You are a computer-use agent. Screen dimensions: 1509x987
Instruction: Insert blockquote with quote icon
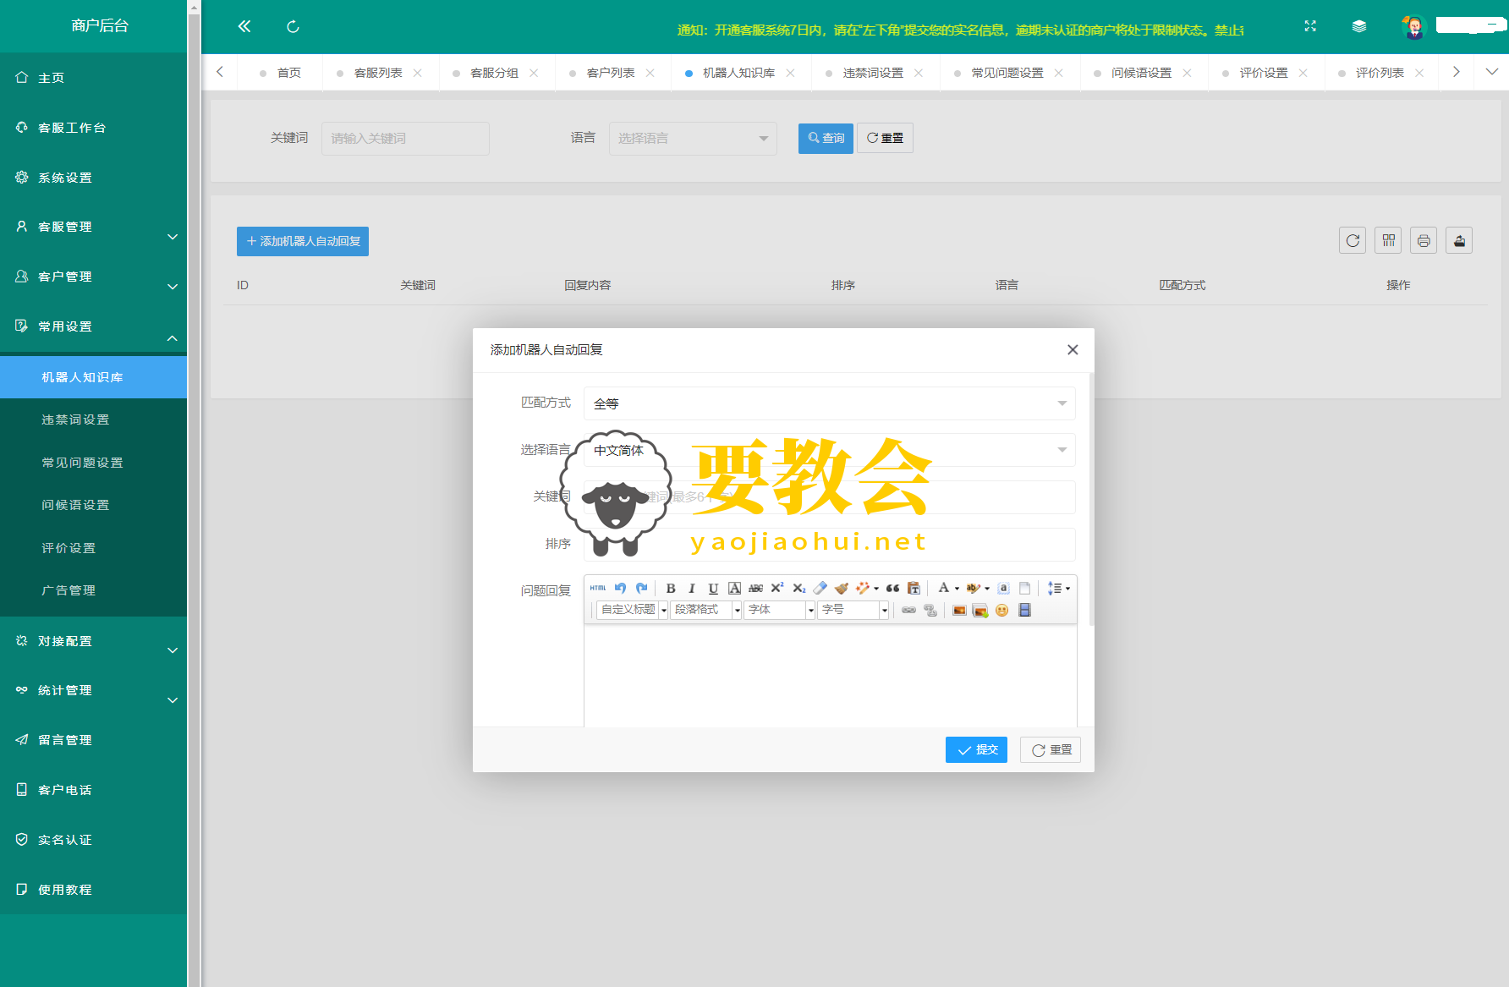click(x=892, y=588)
